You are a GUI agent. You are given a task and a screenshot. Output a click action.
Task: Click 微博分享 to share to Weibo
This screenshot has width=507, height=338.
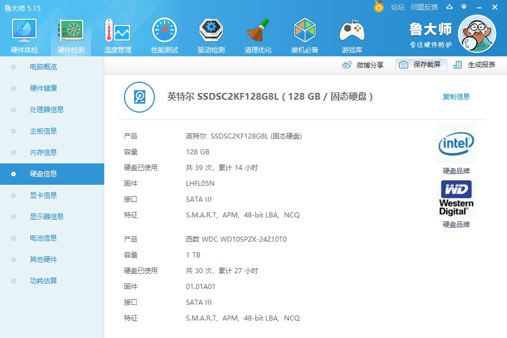[363, 64]
